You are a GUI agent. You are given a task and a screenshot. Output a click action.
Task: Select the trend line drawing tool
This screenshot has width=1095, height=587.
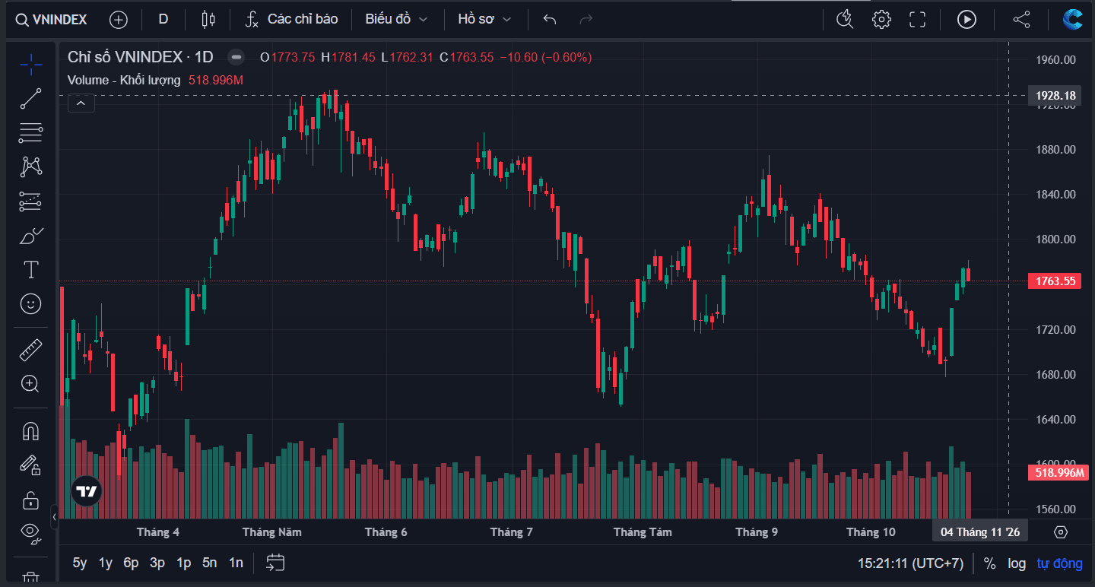pyautogui.click(x=30, y=98)
